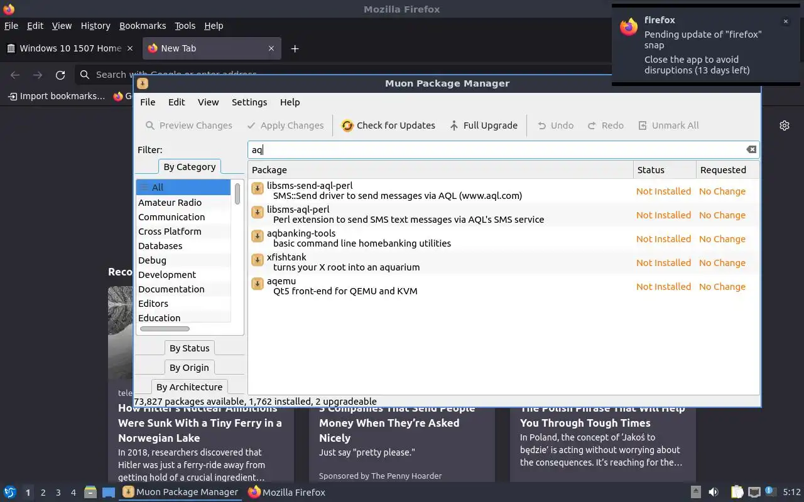This screenshot has width=804, height=502.
Task: Go back in Firefox navigation
Action: pos(15,75)
